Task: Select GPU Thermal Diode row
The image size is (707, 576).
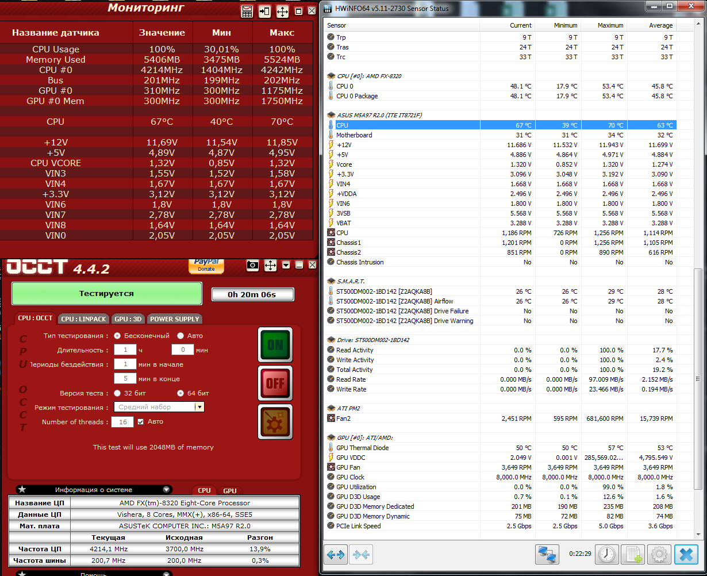Action: click(501, 448)
